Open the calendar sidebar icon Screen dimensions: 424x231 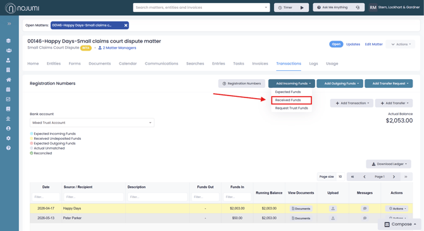coord(8,89)
